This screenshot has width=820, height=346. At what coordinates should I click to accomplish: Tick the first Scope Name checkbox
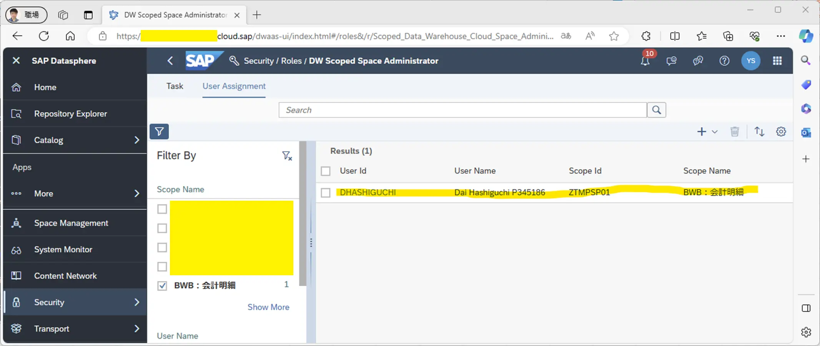(162, 209)
